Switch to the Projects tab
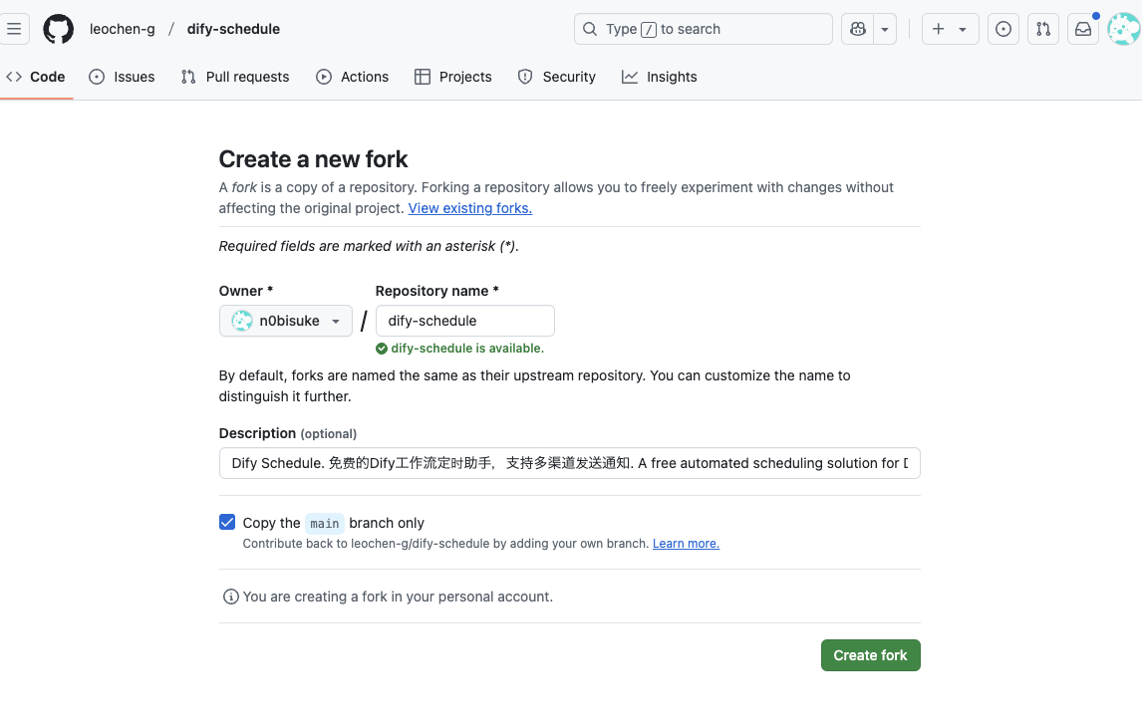Image resolution: width=1142 pixels, height=722 pixels. pos(453,77)
